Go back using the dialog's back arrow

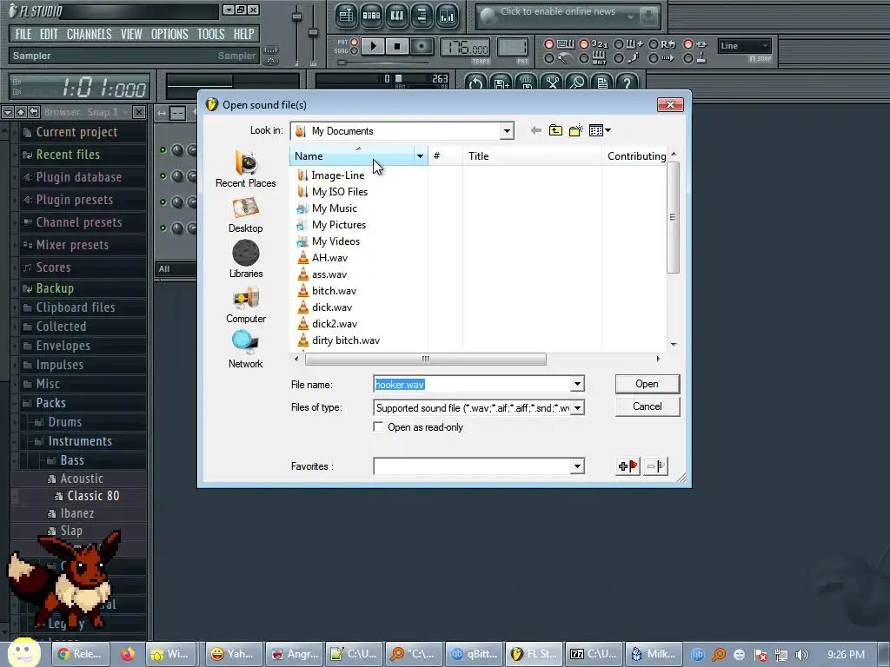[x=535, y=130]
